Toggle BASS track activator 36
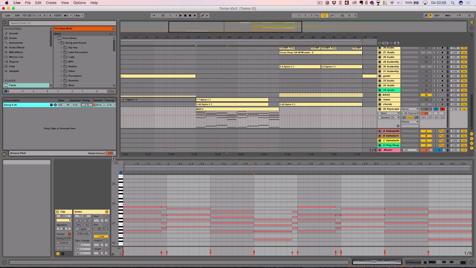 pyautogui.click(x=426, y=95)
